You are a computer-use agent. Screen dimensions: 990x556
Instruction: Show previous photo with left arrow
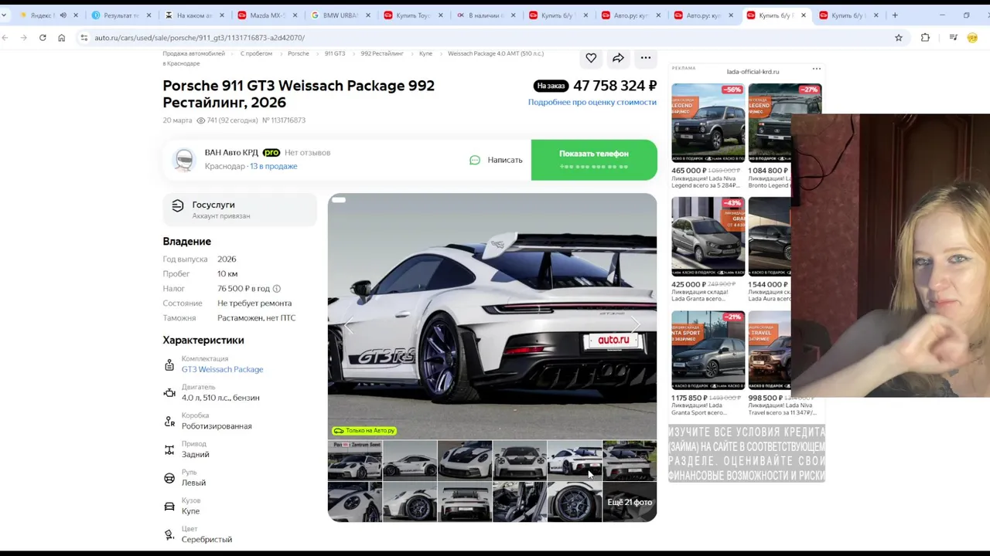pos(349,324)
